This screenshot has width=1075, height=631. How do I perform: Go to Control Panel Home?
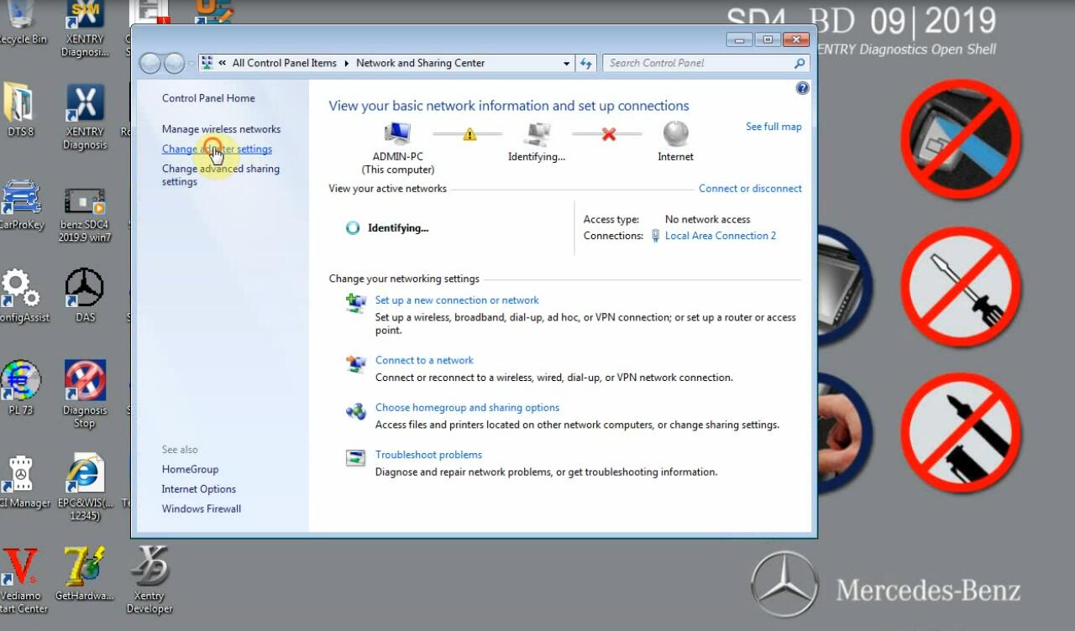tap(208, 98)
